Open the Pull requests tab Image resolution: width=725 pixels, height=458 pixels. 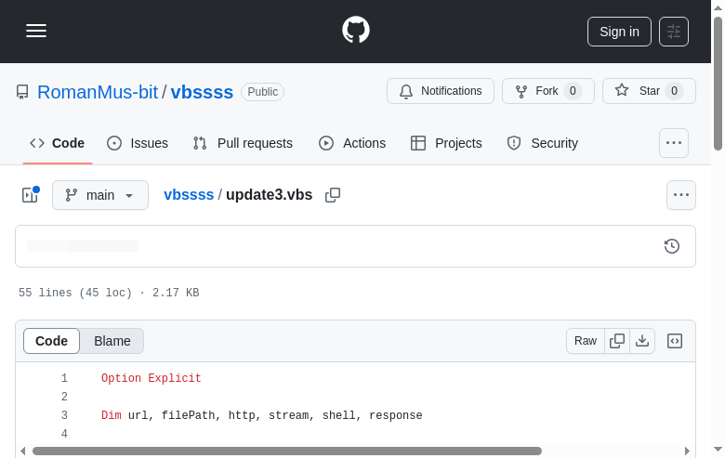[x=243, y=143]
